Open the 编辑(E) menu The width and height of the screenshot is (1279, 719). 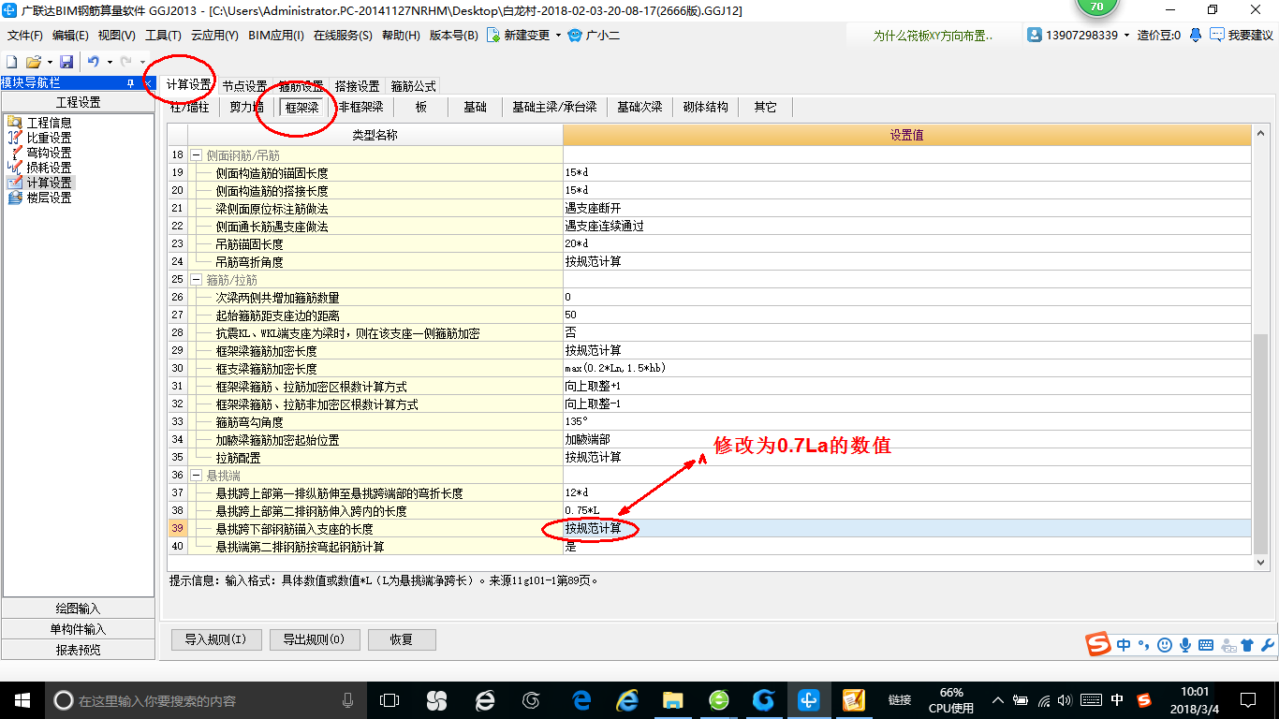(70, 36)
